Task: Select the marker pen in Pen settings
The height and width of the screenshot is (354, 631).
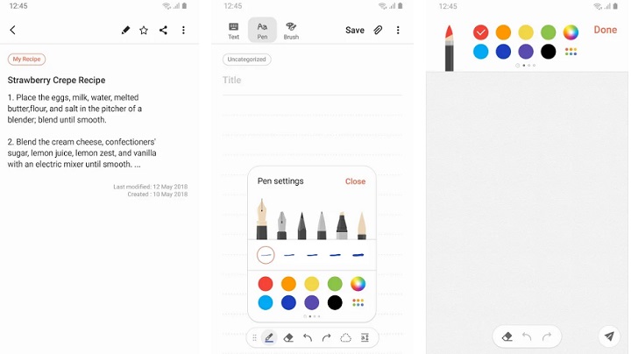Action: (x=342, y=226)
